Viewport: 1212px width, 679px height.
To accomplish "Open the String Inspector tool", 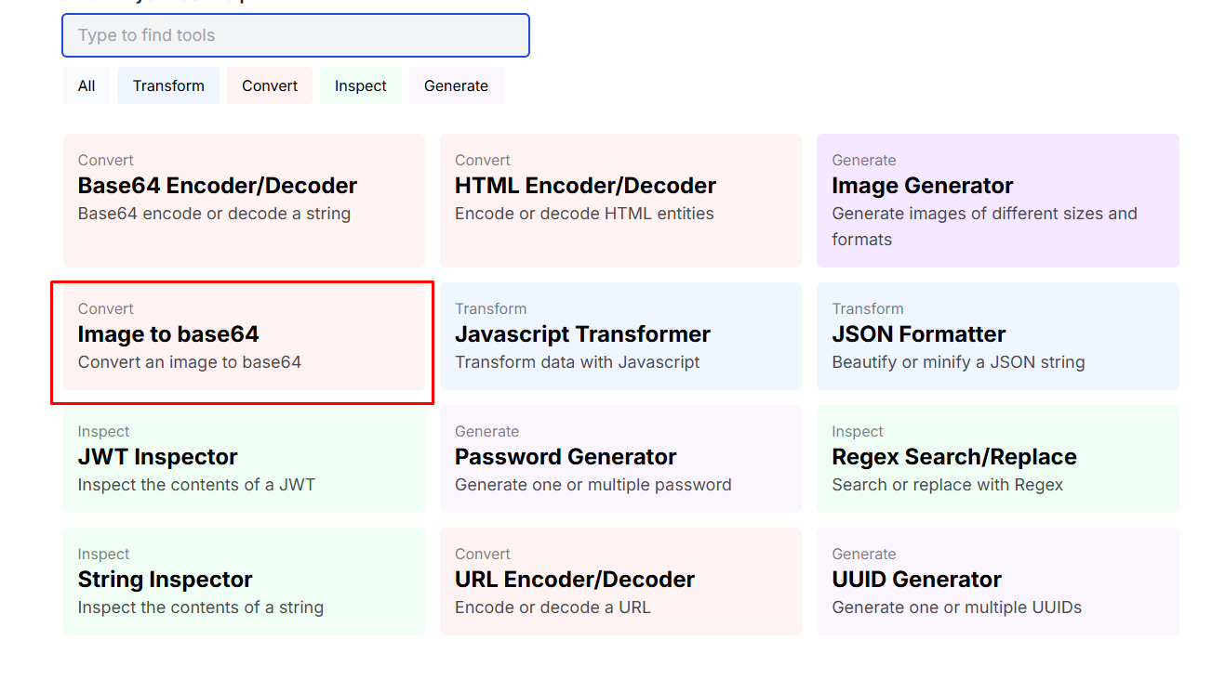I will (x=244, y=581).
